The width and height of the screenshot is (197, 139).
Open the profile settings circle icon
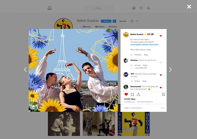click(132, 21)
